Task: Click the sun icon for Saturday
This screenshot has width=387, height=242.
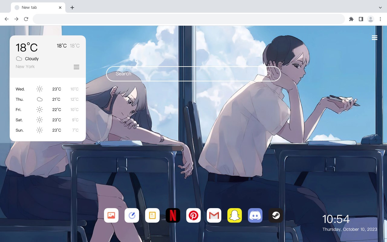Action: [40, 120]
